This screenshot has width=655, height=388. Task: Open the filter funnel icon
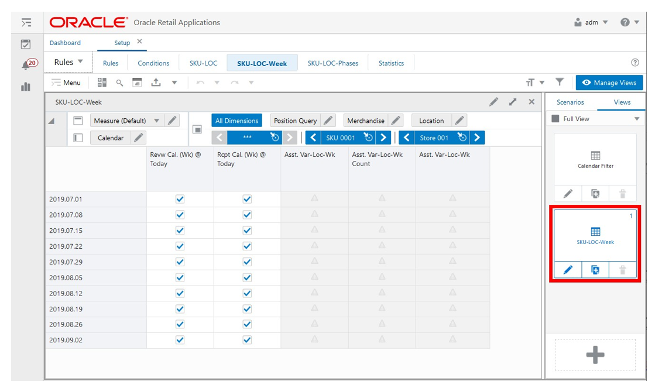pos(560,82)
